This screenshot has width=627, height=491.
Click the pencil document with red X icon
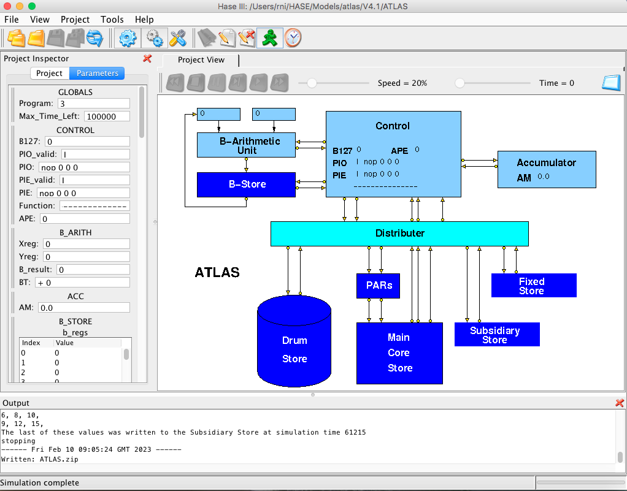[x=247, y=39]
